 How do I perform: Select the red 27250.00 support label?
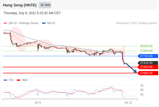148,67
